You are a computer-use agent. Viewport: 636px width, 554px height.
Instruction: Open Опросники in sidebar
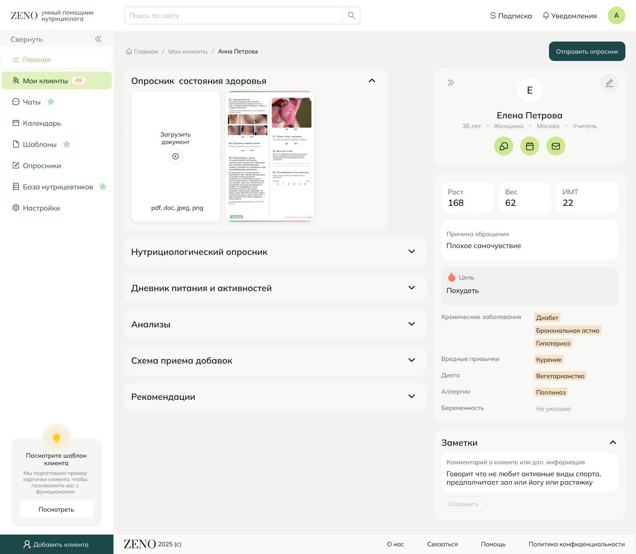tap(57, 165)
